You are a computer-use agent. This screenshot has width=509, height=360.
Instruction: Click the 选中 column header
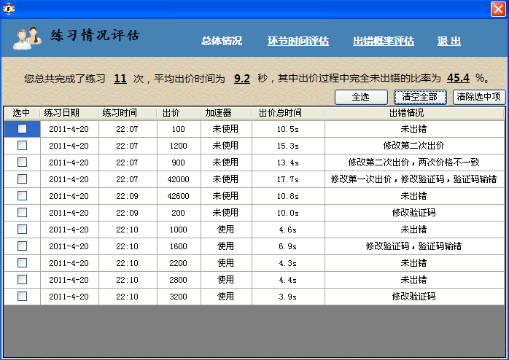pyautogui.click(x=22, y=113)
